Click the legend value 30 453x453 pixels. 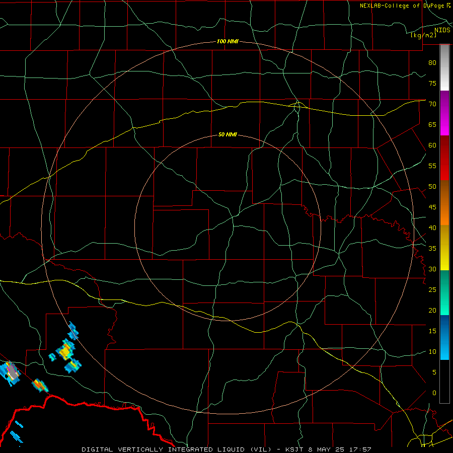coord(432,269)
